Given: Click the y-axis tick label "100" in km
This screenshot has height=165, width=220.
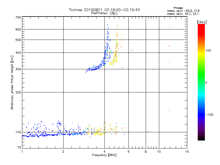Looking at the screenshot, I should click(18, 132).
